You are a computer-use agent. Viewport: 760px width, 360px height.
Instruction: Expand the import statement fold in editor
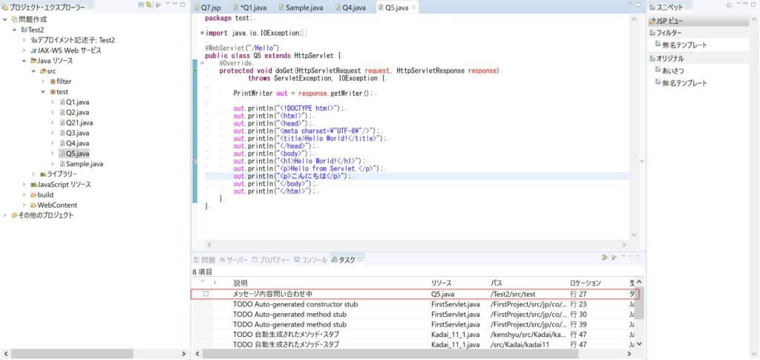202,33
